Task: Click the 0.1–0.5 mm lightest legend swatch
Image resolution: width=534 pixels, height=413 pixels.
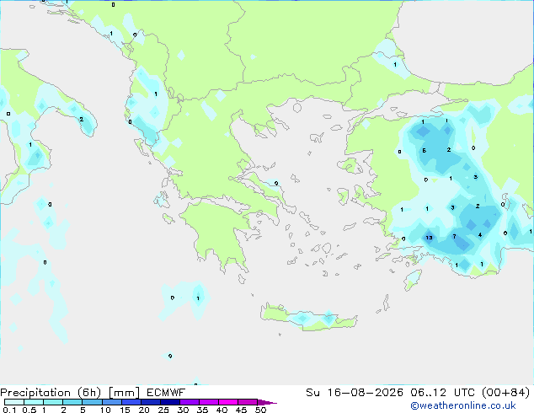Action: 14,402
